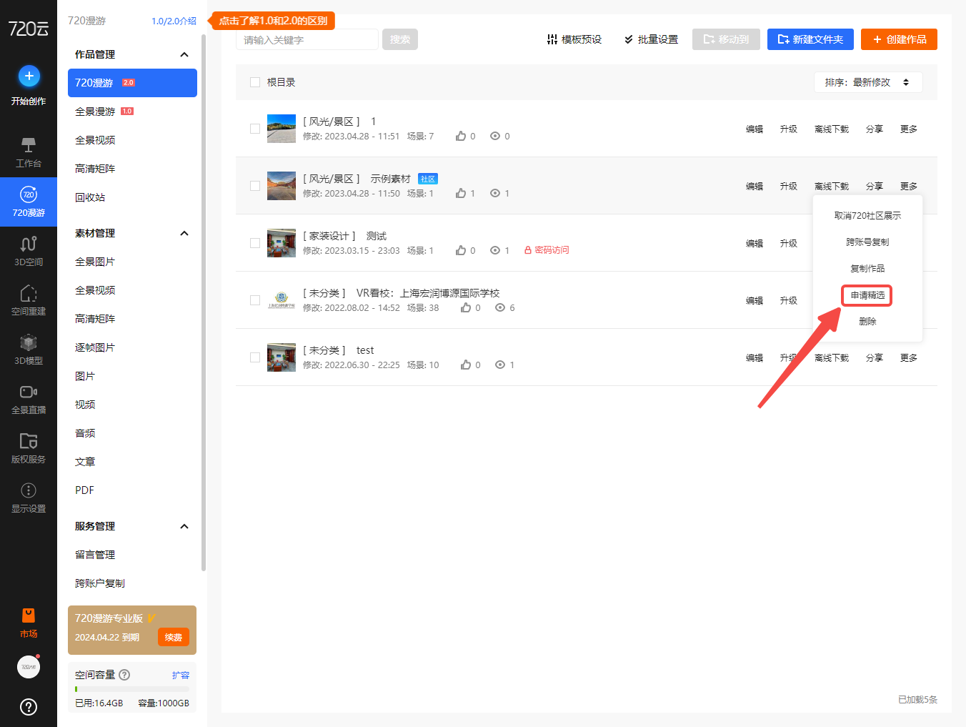
Task: Tick the checkbox for 示例素材 work
Action: (x=255, y=186)
